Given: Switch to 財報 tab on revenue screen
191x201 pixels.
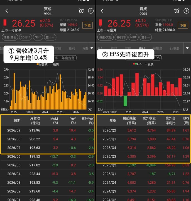Looking at the screenshot, I should click(x=58, y=48).
